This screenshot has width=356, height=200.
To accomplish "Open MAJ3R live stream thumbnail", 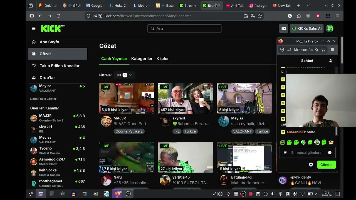I will click(127, 98).
